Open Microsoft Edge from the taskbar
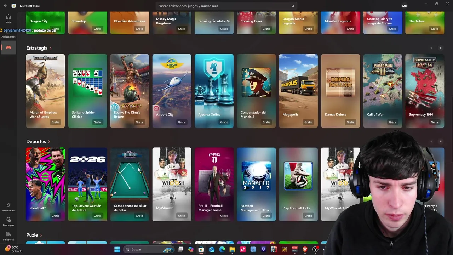This screenshot has height=255, width=453. [x=222, y=249]
